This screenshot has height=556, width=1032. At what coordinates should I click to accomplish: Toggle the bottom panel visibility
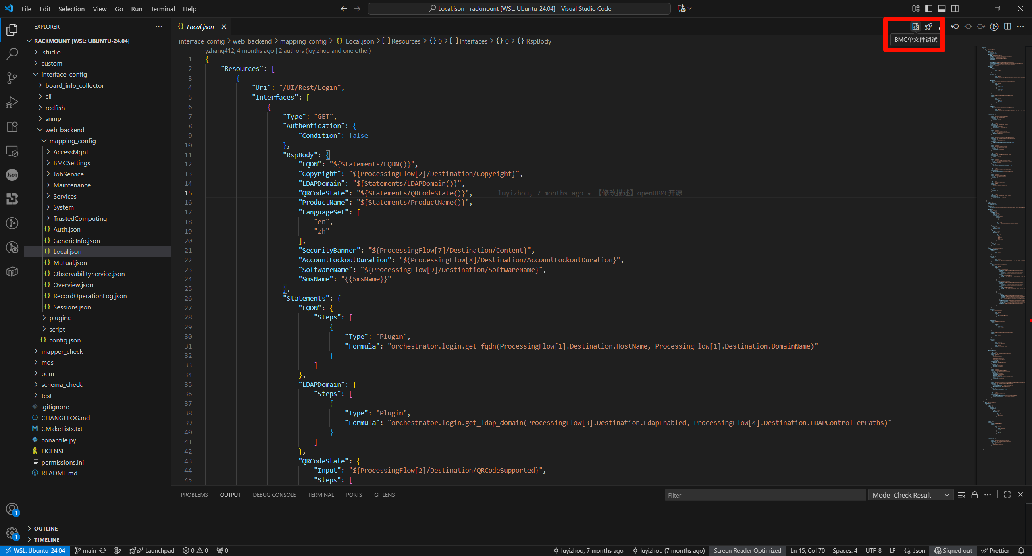[x=942, y=8]
